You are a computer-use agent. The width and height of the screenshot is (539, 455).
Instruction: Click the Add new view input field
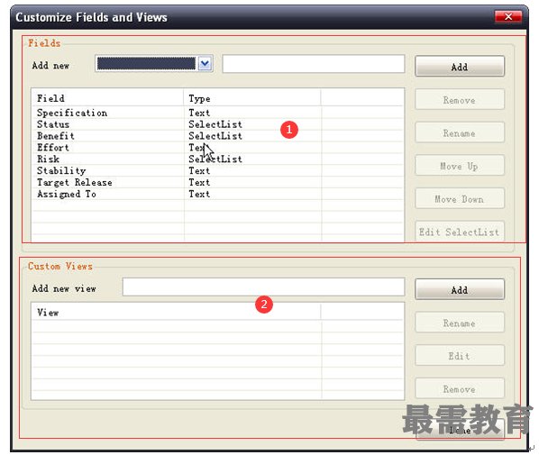pos(264,287)
